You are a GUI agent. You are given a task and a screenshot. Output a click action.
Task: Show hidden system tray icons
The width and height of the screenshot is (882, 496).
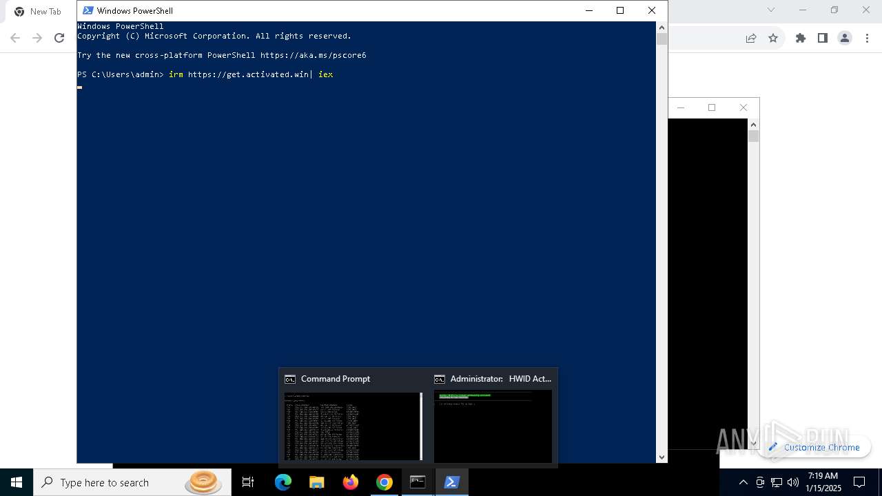pos(743,482)
